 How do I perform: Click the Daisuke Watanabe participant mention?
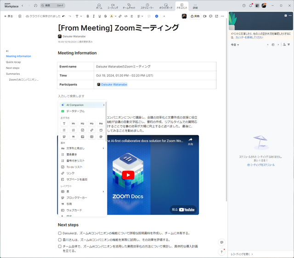click(112, 85)
